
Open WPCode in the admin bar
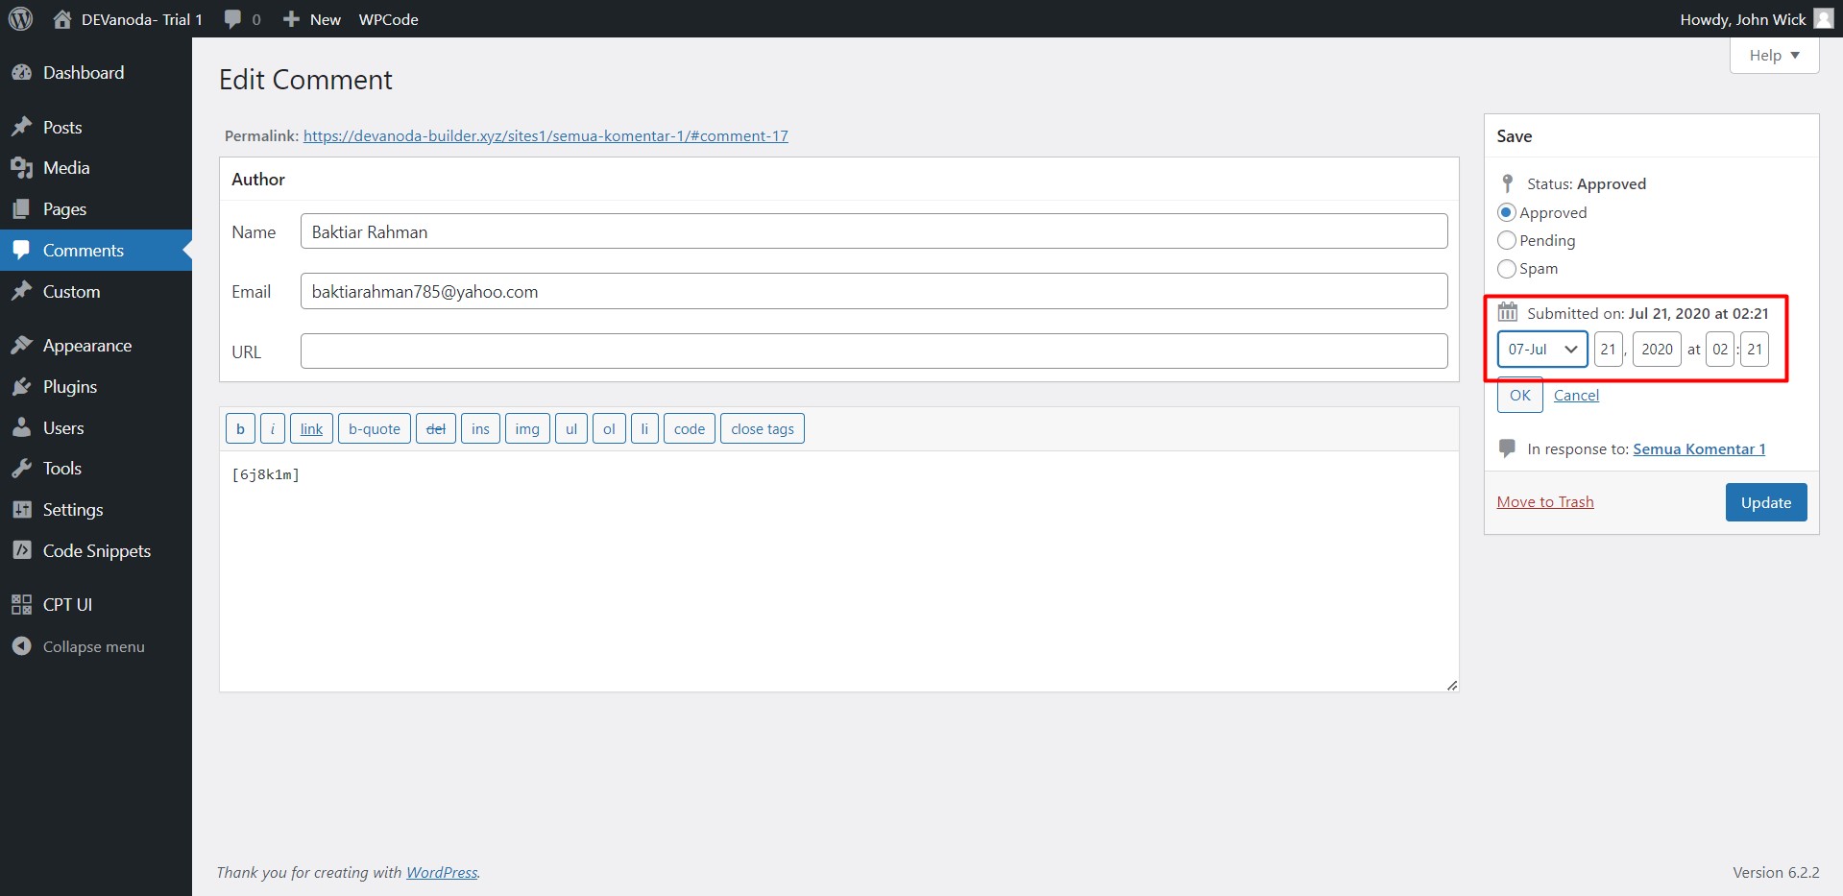[388, 19]
